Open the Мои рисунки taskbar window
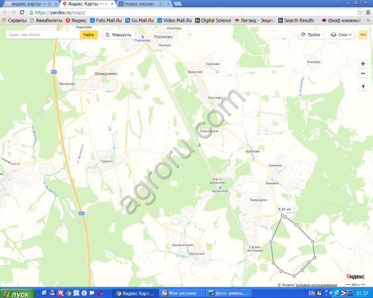The image size is (373, 298). coord(182,293)
